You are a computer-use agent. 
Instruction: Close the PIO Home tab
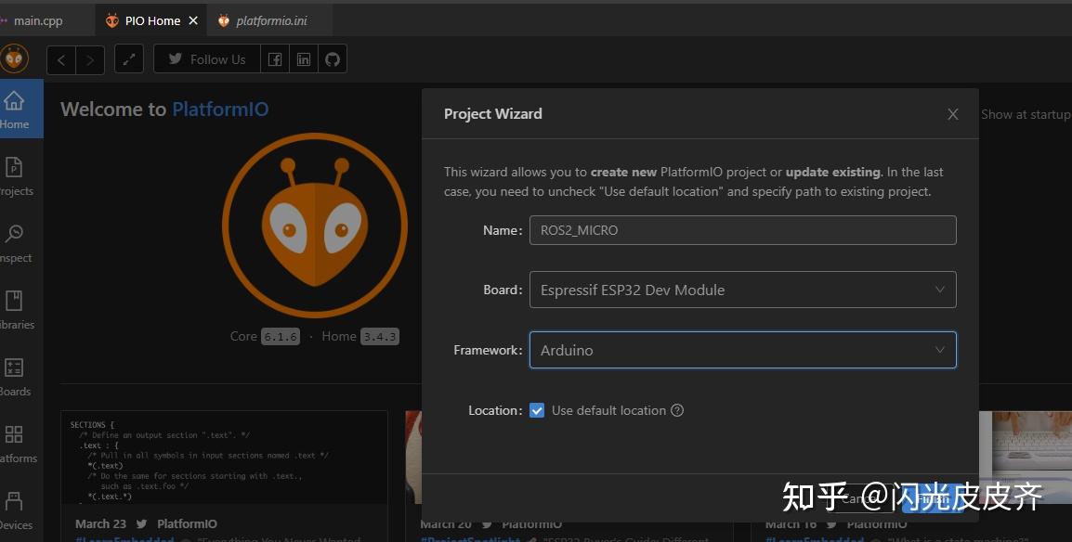193,20
